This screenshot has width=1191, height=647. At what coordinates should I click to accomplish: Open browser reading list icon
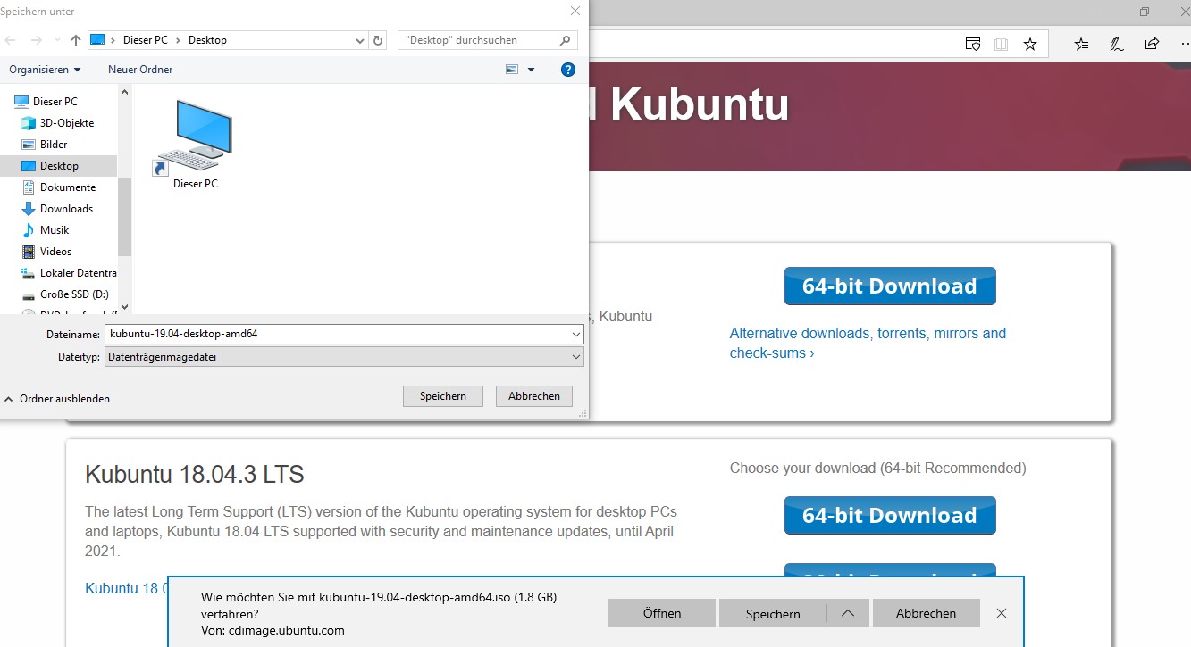coord(973,44)
